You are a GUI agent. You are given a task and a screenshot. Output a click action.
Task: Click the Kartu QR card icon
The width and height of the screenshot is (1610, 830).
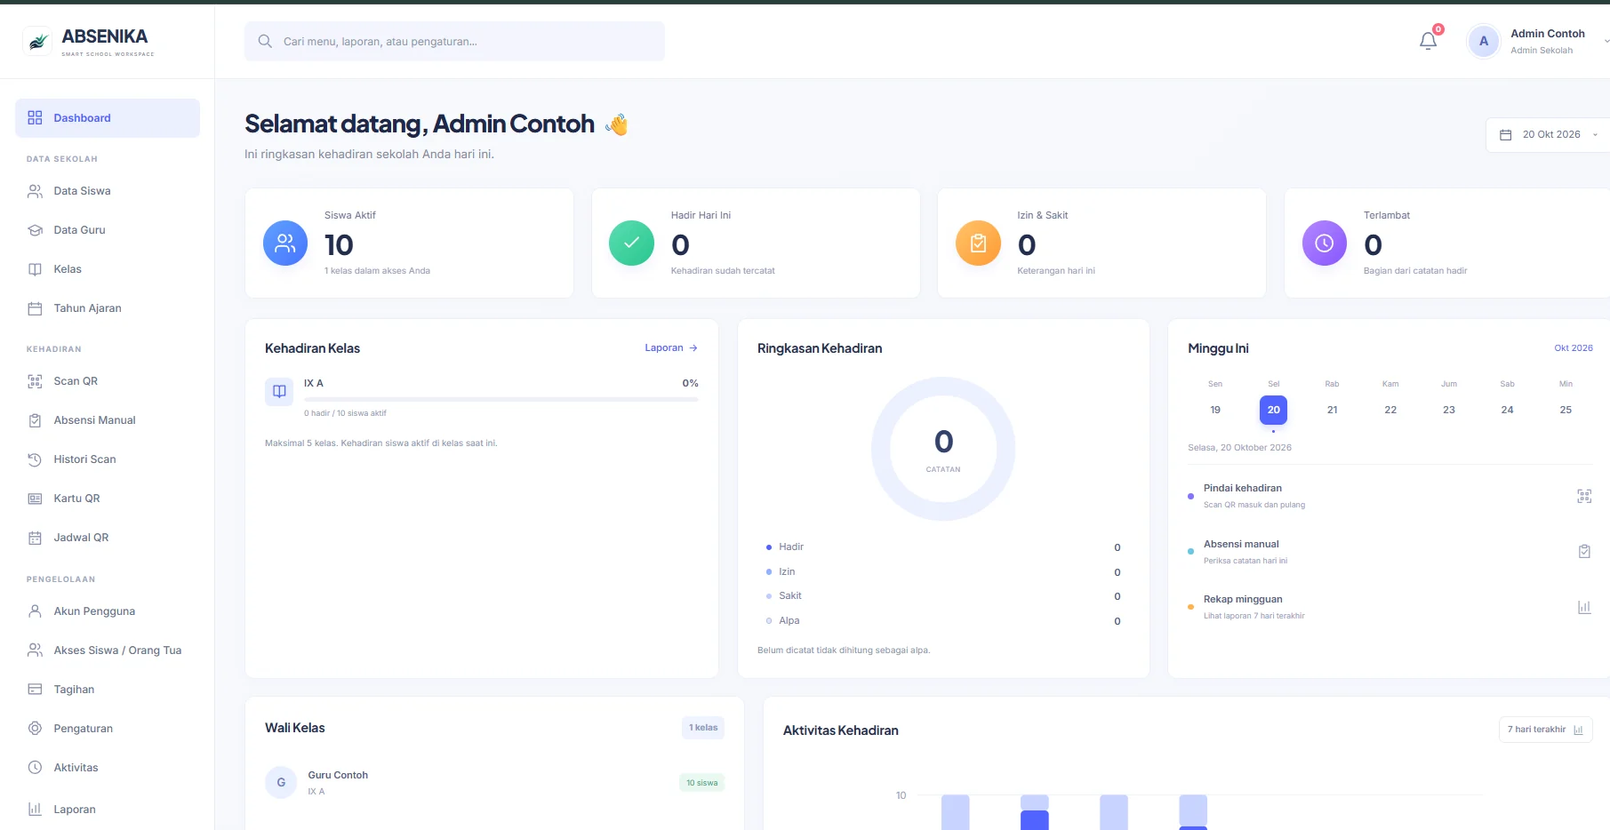(x=35, y=499)
